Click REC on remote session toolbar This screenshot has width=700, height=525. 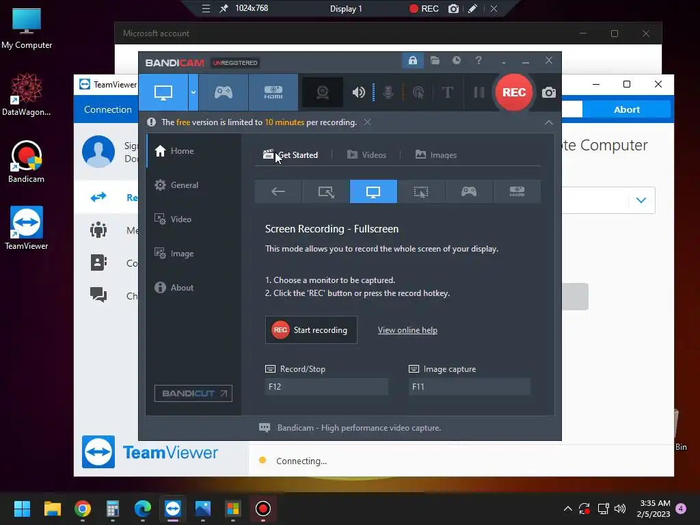424,8
